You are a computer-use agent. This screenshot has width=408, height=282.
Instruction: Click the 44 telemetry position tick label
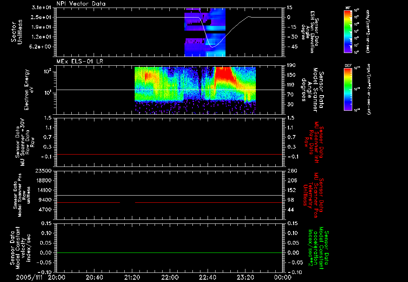tap(290, 210)
